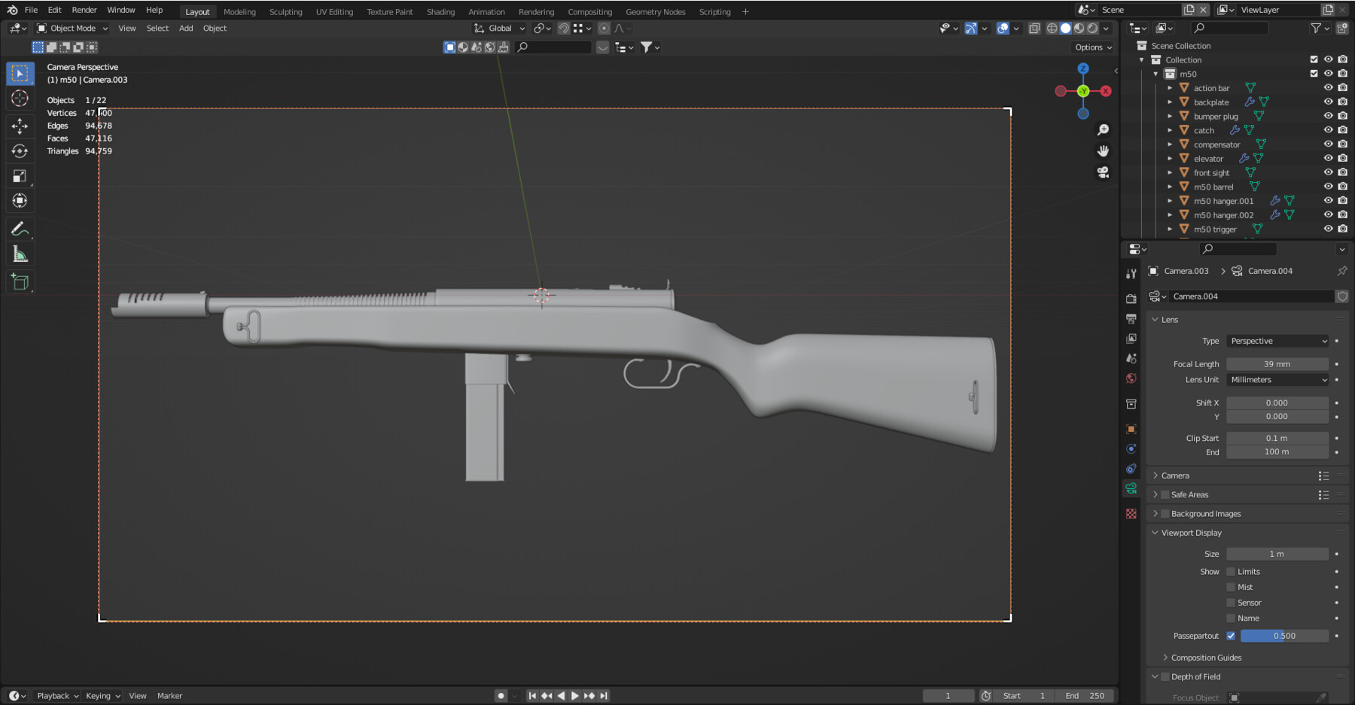Screen dimensions: 1355x705
Task: Click the Camera.003 breadcrumb link
Action: [x=1186, y=271]
